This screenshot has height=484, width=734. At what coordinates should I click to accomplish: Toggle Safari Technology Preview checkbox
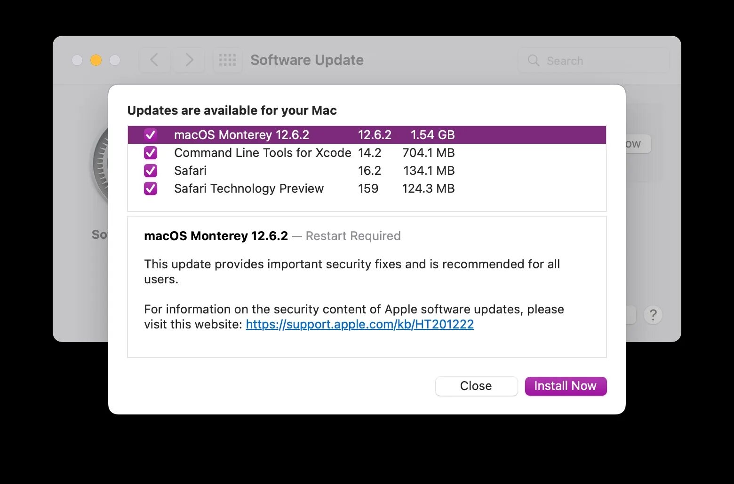(x=151, y=188)
